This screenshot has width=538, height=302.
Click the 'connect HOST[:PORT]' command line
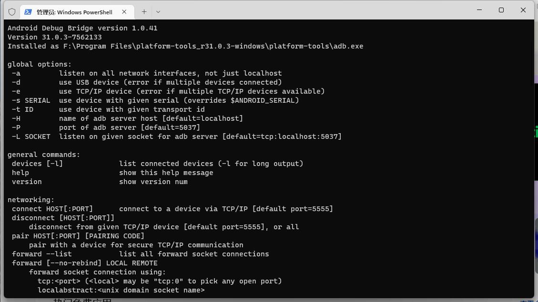172,209
